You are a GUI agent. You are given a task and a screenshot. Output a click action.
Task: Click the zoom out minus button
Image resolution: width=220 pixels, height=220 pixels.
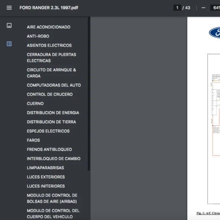coord(203,8)
